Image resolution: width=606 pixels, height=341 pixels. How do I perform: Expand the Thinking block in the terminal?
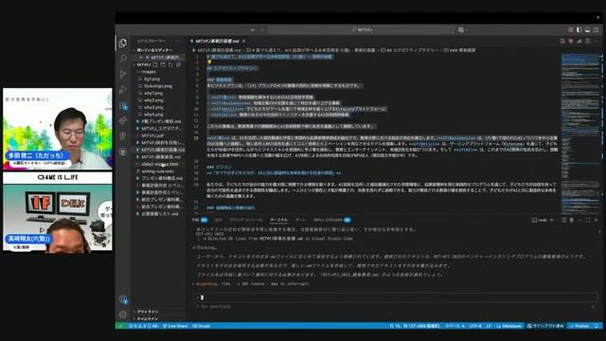(205, 248)
